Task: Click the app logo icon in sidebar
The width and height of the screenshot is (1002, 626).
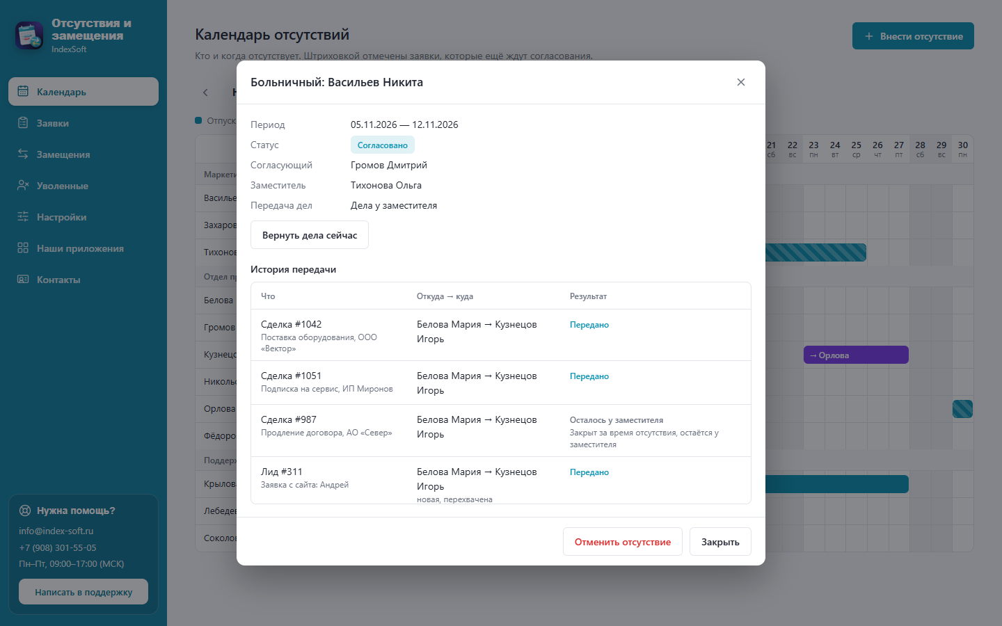Action: click(29, 35)
